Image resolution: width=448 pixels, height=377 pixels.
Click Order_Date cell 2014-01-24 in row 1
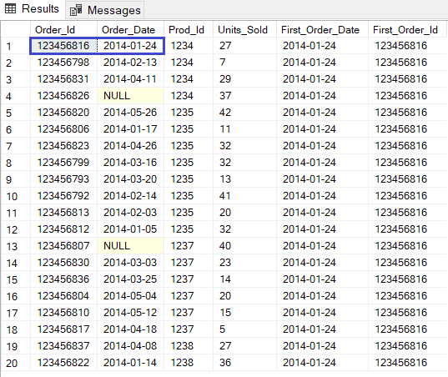point(131,46)
